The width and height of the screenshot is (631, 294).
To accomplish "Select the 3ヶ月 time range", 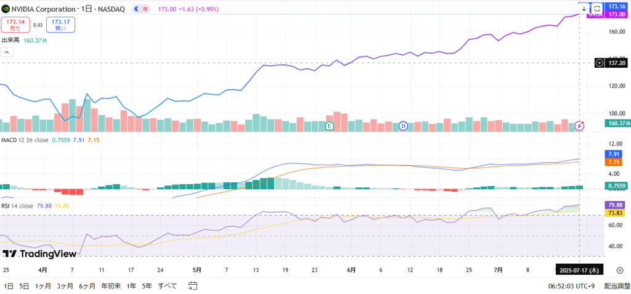I will tap(65, 286).
